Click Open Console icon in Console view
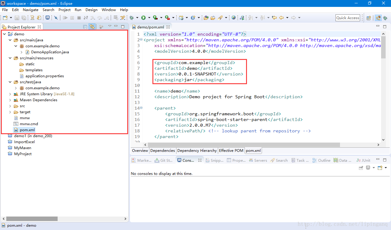Viewport: 391px width, 230px height. [x=380, y=168]
